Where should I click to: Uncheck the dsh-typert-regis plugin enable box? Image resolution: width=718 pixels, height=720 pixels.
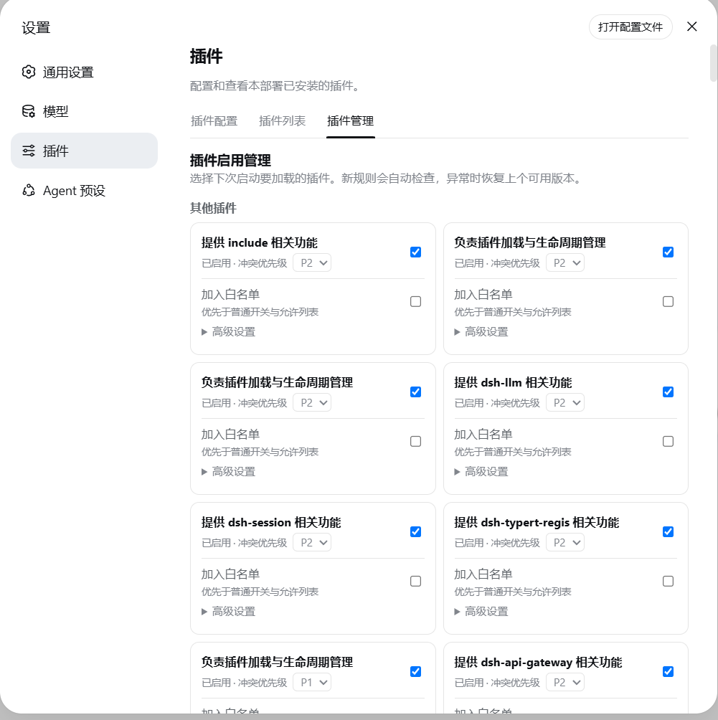[x=668, y=531]
